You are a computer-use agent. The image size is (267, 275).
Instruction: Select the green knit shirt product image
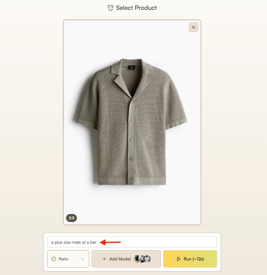(x=132, y=122)
